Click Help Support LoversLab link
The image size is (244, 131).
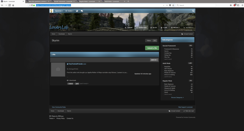[x=185, y=107]
